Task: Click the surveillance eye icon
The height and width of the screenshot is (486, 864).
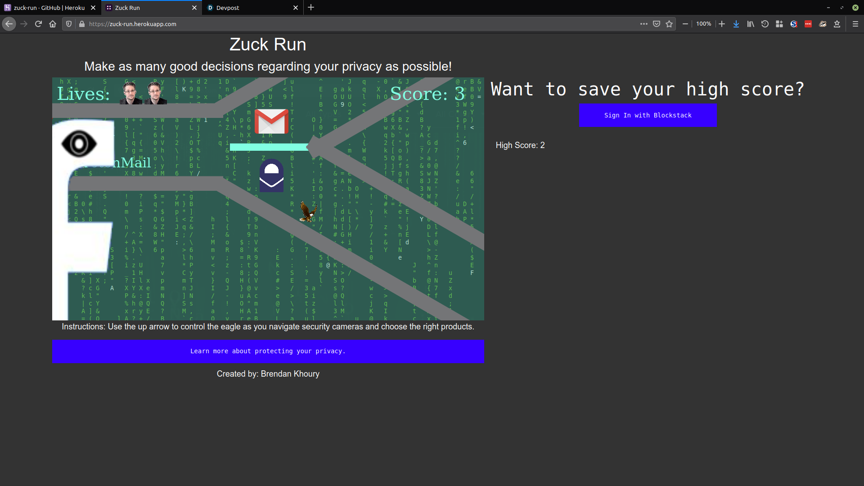Action: [79, 144]
